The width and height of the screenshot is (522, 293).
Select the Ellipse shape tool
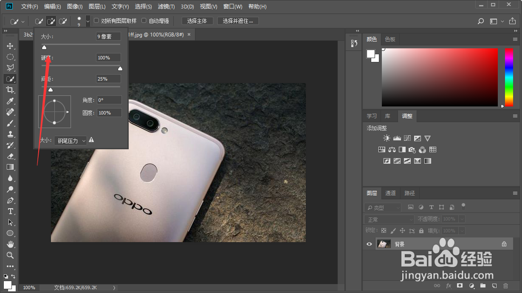tap(10, 233)
